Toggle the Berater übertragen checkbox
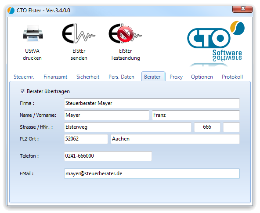The image size is (260, 213). coord(22,91)
